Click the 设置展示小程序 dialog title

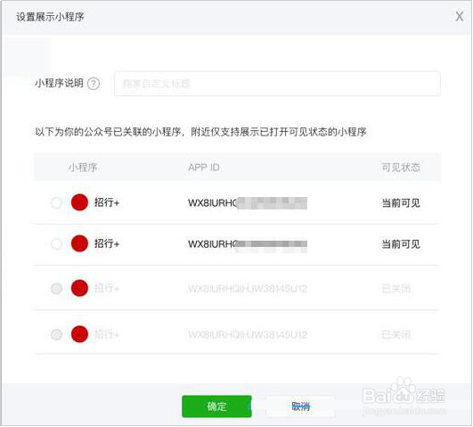(x=50, y=17)
